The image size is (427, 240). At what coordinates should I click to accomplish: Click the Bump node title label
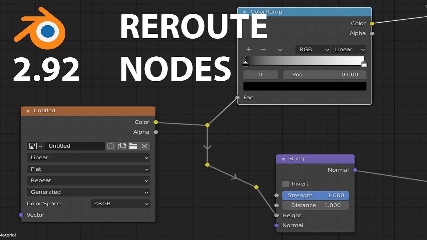pos(298,159)
